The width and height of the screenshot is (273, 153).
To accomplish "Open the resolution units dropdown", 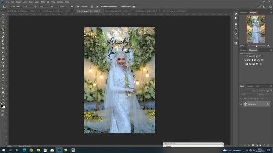I will pyautogui.click(x=63, y=6).
